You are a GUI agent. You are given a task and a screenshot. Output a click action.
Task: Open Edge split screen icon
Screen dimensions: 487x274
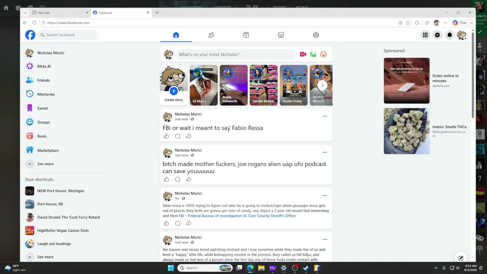400,23
